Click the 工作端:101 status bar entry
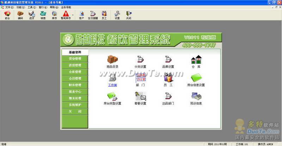282x146 pixels. 242,144
